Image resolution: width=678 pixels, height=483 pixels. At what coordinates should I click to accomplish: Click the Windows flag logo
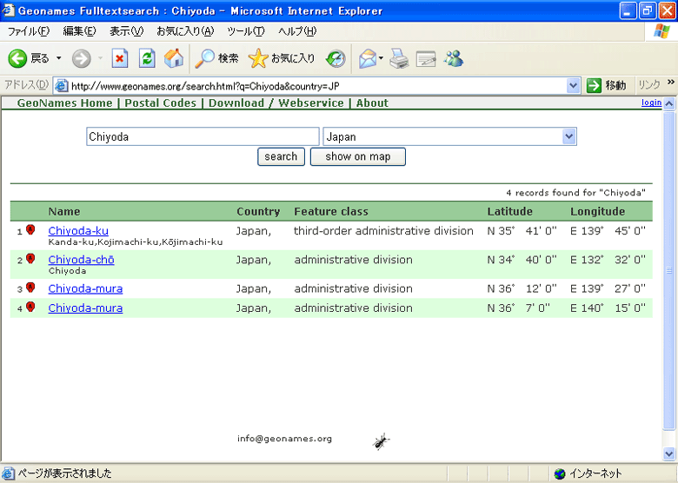661,31
